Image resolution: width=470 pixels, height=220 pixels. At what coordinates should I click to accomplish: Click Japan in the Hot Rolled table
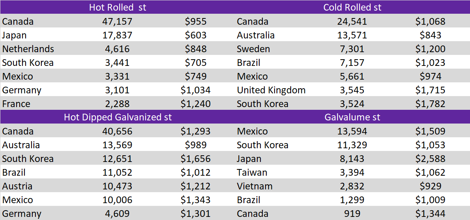point(15,35)
